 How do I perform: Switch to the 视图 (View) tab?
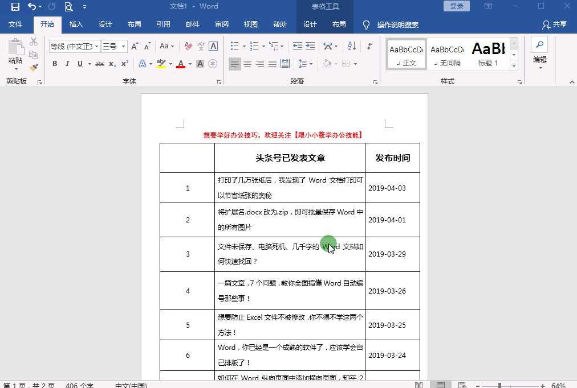coord(251,24)
